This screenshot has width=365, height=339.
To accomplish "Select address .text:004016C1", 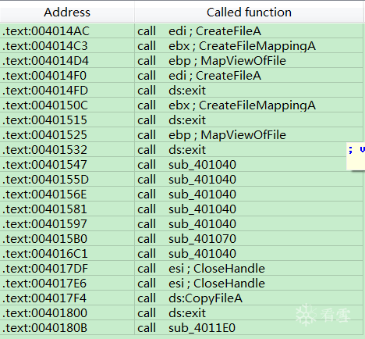I will click(x=45, y=254).
